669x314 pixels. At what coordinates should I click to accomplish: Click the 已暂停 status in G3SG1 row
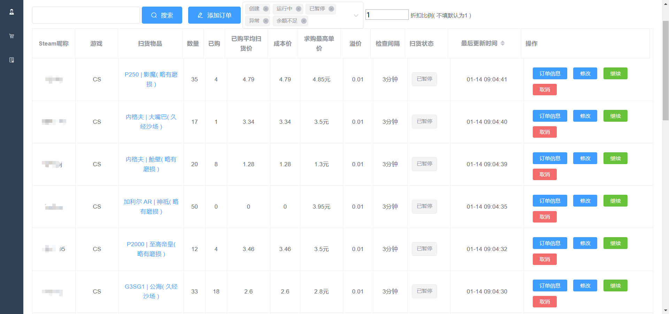pyautogui.click(x=424, y=291)
